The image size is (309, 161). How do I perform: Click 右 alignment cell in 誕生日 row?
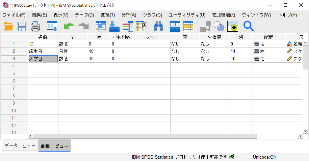coord(269,51)
